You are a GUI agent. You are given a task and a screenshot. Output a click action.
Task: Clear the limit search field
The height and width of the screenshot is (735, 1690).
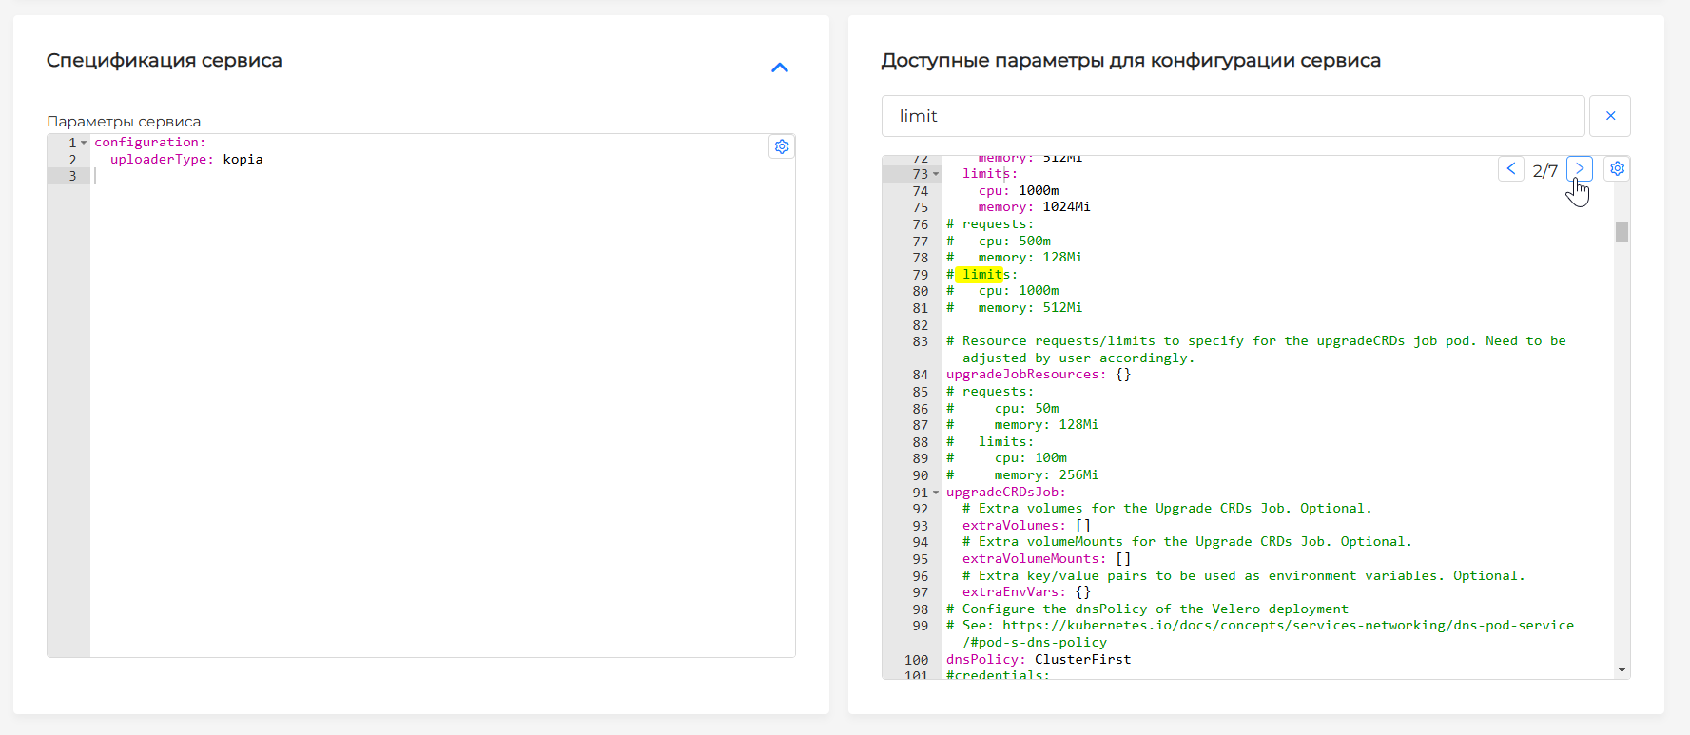tap(1610, 116)
